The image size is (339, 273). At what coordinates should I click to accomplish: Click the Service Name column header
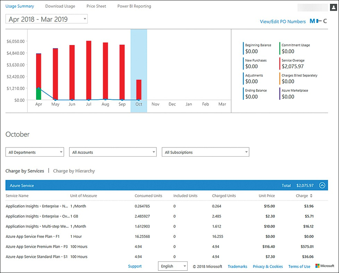coord(17,196)
